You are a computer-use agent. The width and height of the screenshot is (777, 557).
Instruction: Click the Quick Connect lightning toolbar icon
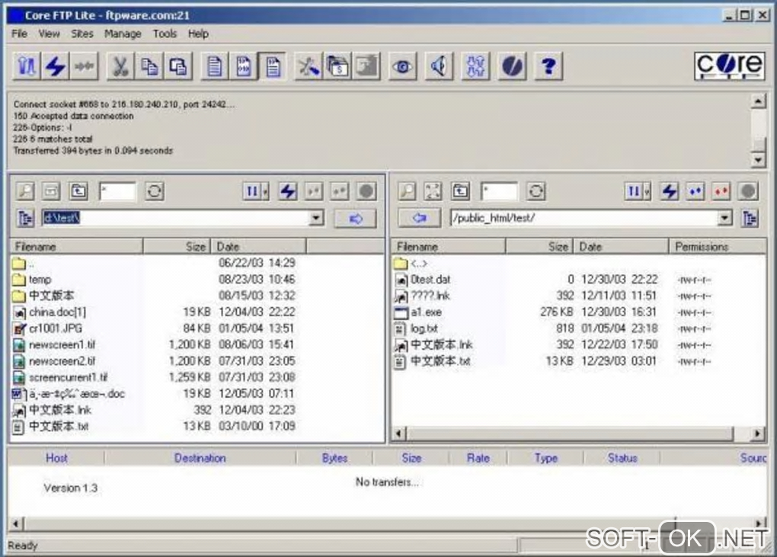coord(55,66)
